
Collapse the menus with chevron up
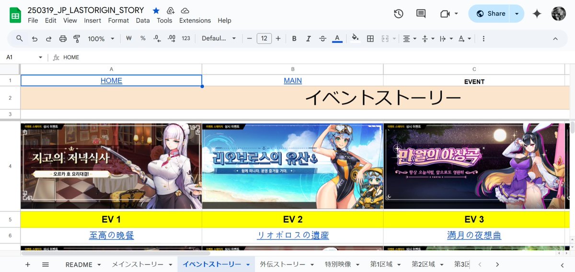(555, 38)
